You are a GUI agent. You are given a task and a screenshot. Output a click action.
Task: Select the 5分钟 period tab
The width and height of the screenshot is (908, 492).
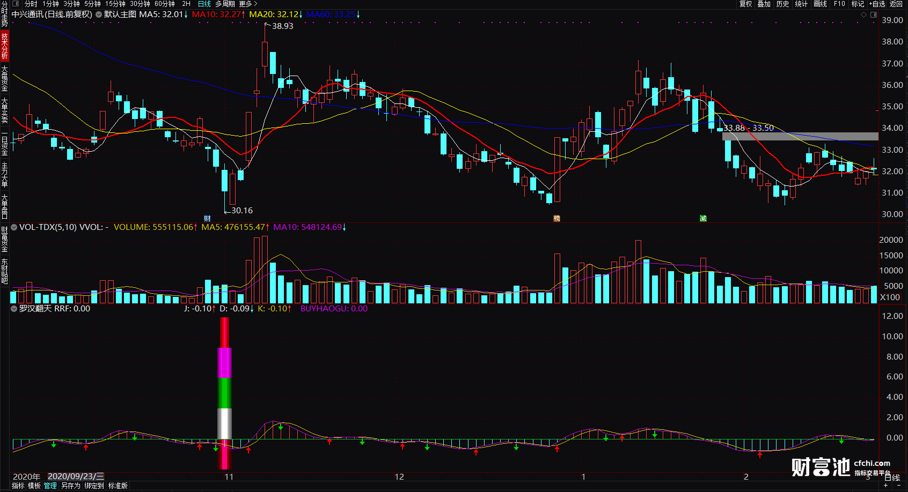(92, 4)
